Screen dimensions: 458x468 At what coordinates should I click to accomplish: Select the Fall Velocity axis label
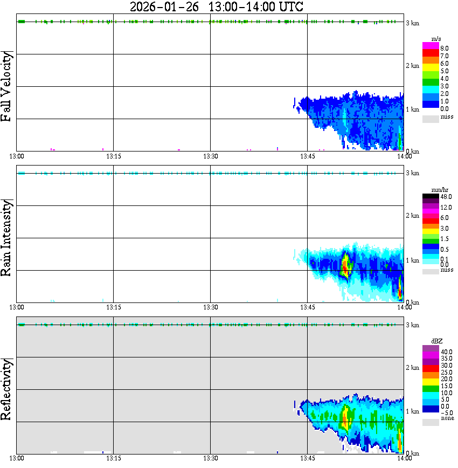click(7, 86)
